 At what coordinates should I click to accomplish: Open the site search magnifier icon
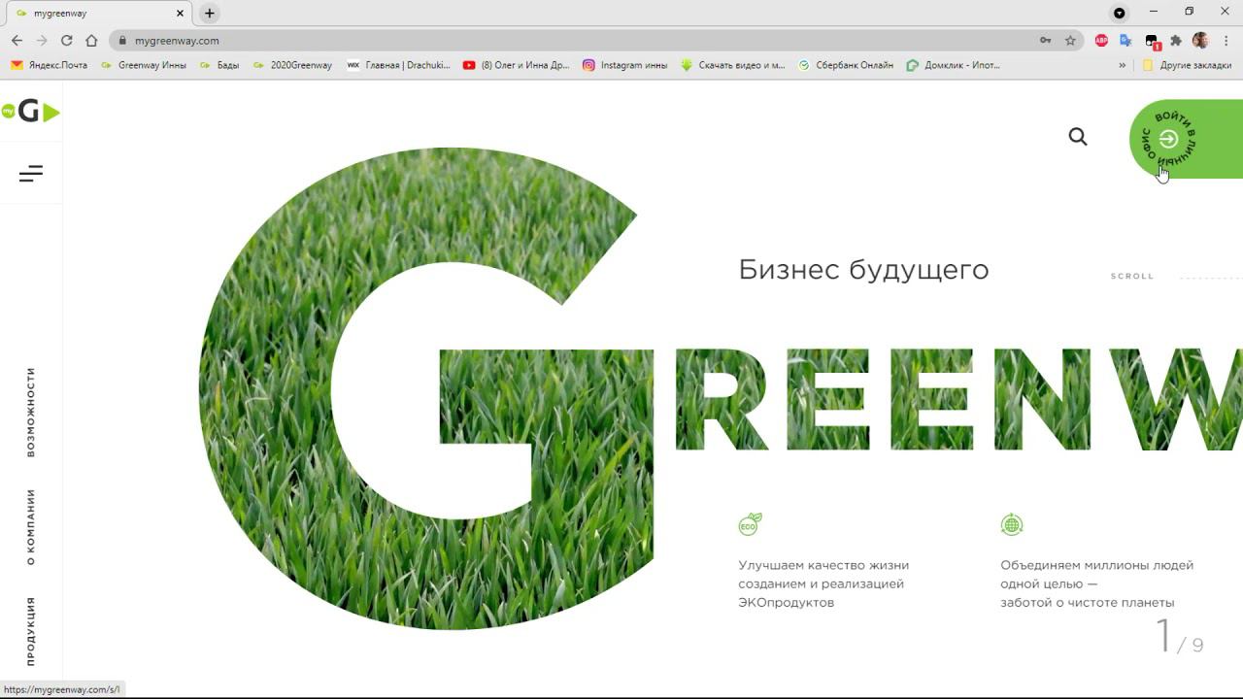tap(1078, 137)
